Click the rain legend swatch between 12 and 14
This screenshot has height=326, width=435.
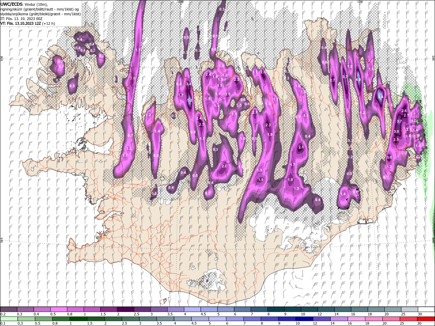pyautogui.click(x=322, y=319)
